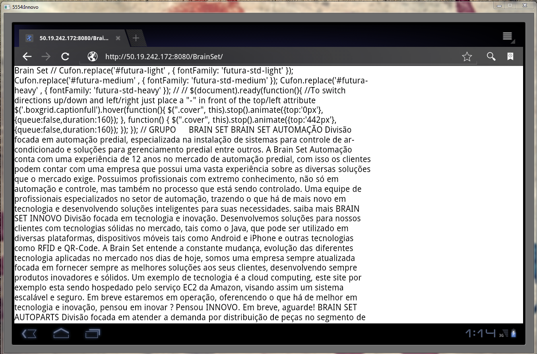
Task: Tap the Android home button
Action: click(61, 334)
